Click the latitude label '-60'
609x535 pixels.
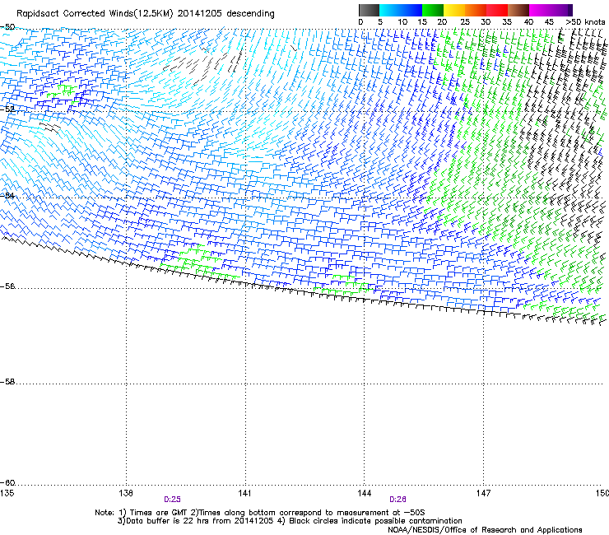(7, 482)
